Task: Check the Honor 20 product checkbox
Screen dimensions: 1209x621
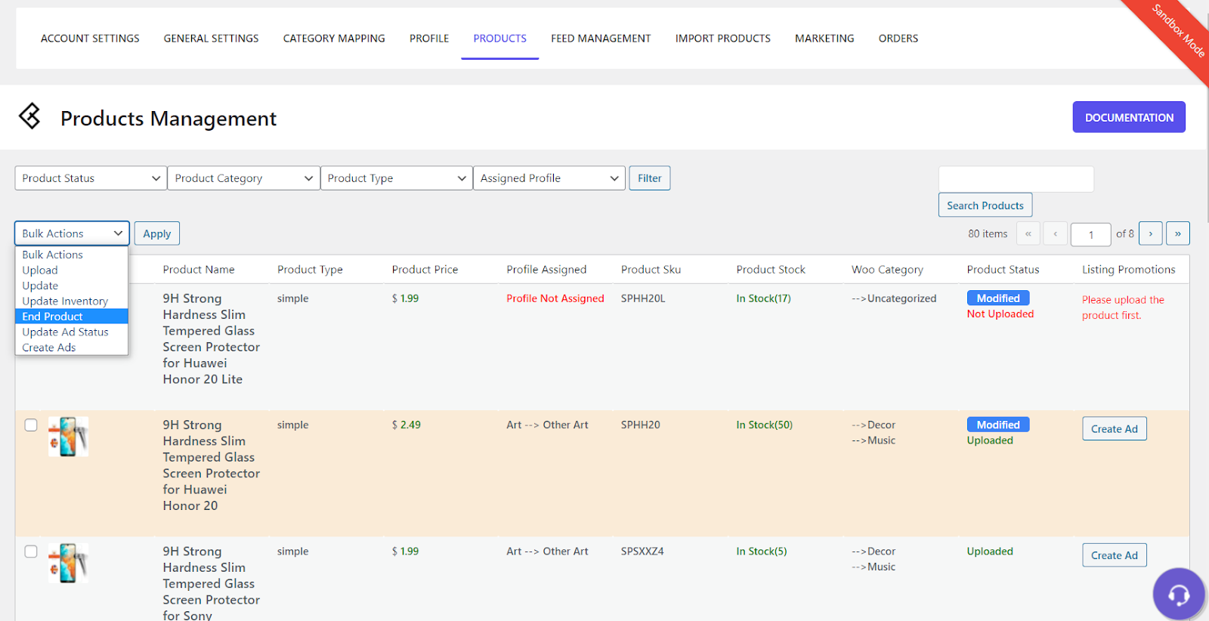Action: [x=31, y=425]
